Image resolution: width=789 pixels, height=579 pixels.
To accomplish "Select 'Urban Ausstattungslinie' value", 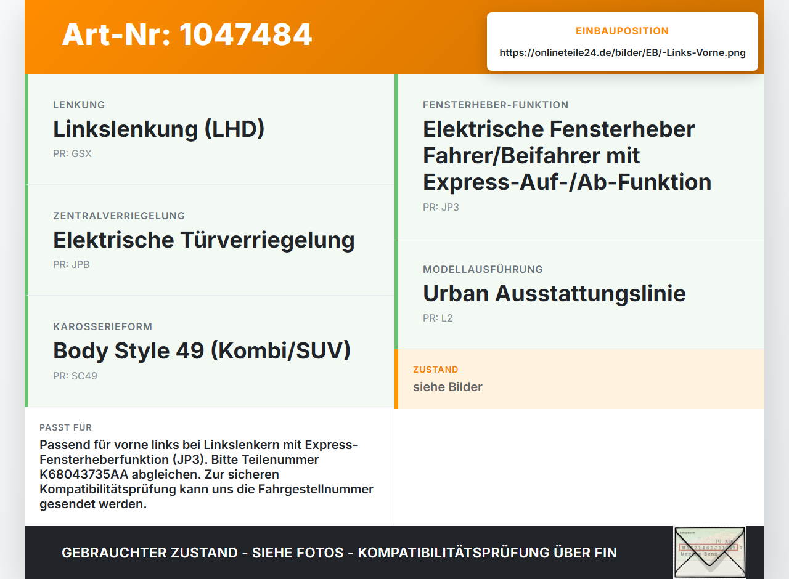I will click(x=554, y=294).
